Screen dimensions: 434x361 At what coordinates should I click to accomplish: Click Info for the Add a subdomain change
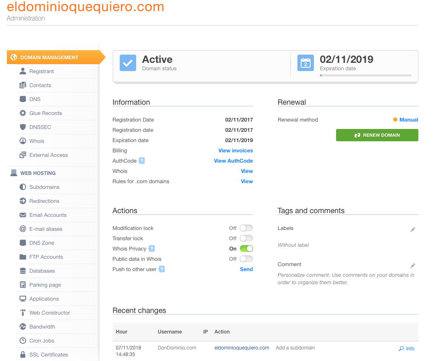[x=406, y=349]
